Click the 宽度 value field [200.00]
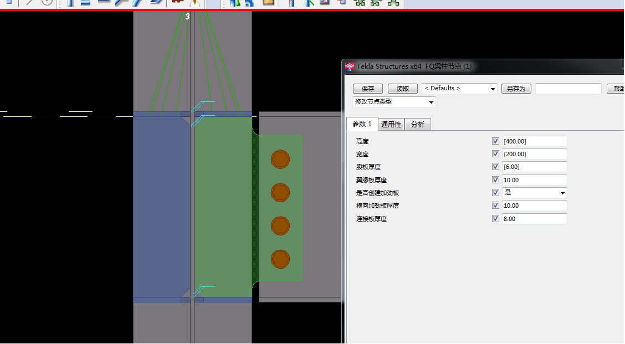This screenshot has width=625, height=344. pos(535,154)
